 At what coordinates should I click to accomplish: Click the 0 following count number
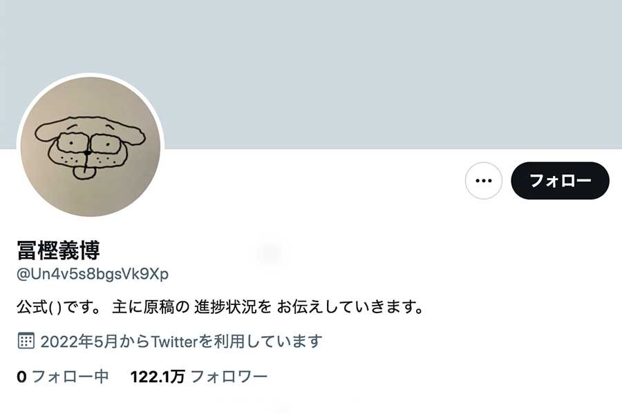pos(21,377)
